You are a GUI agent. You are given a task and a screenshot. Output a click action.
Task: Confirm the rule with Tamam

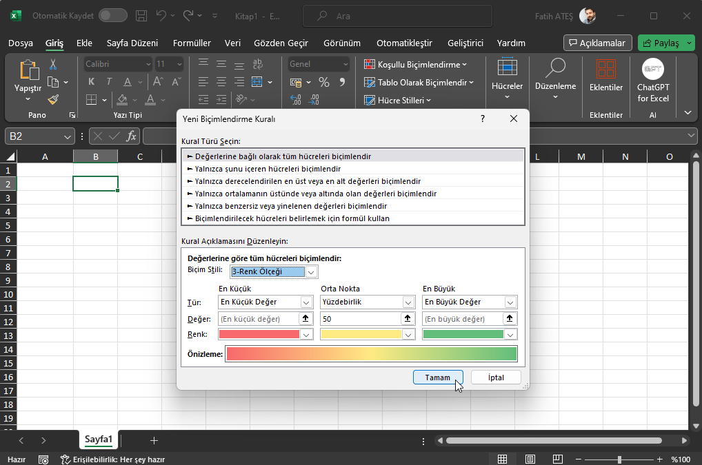438,377
